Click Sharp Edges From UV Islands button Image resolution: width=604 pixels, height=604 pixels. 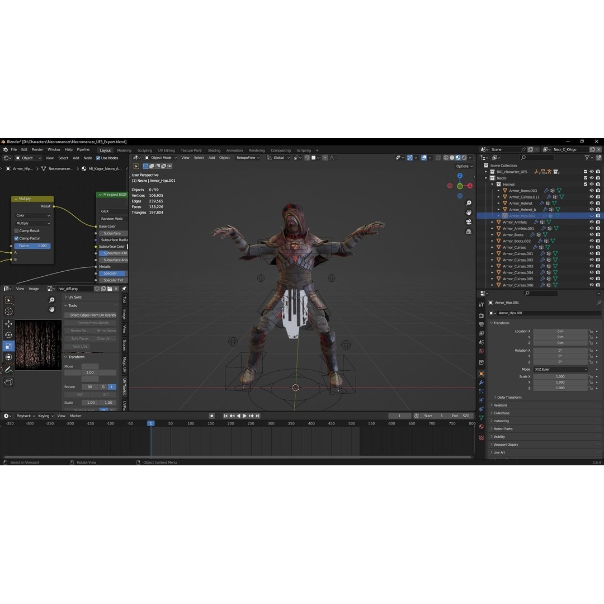point(91,315)
